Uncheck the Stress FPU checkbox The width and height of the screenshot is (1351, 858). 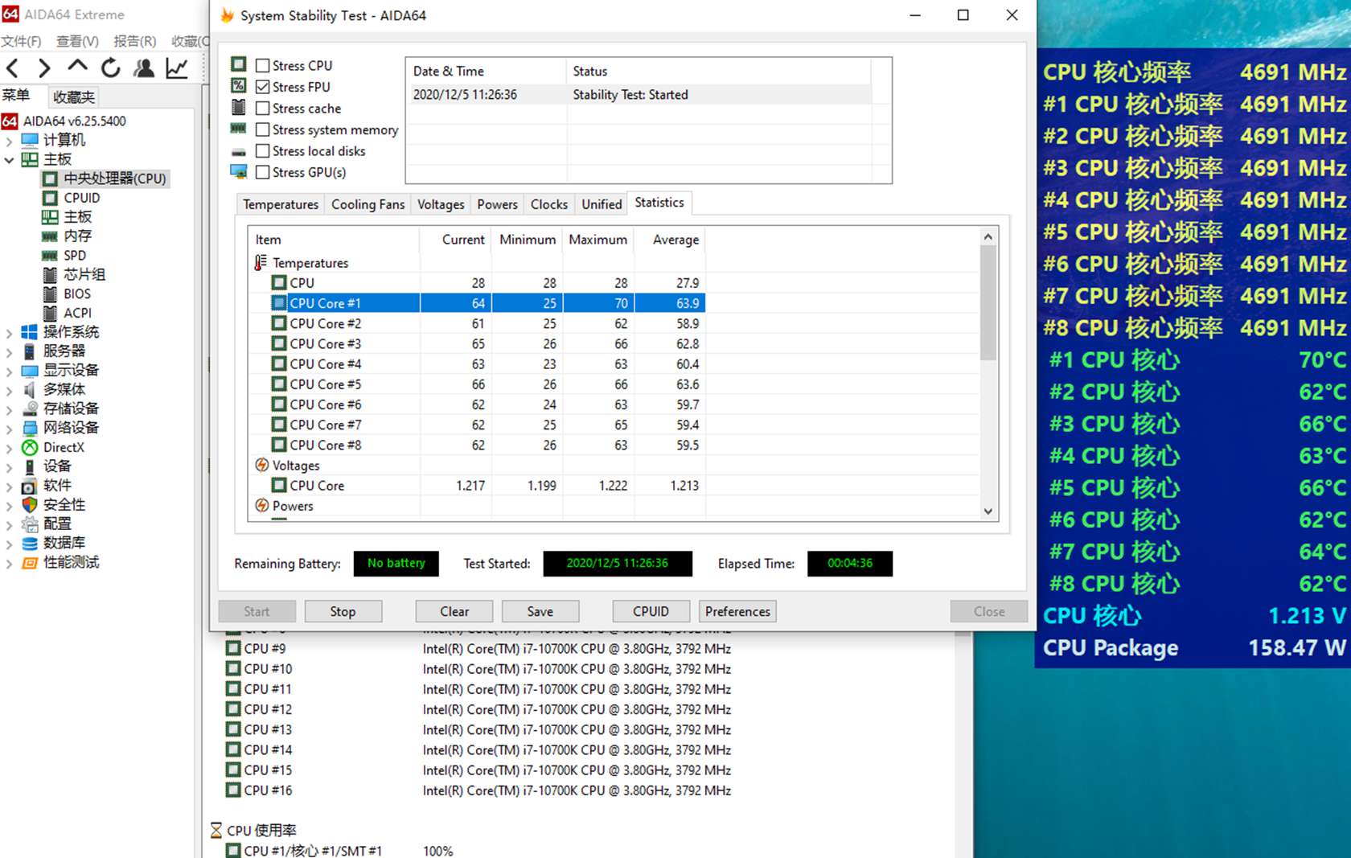(263, 87)
